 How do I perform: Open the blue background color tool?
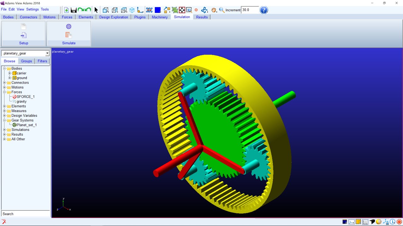tap(158, 10)
